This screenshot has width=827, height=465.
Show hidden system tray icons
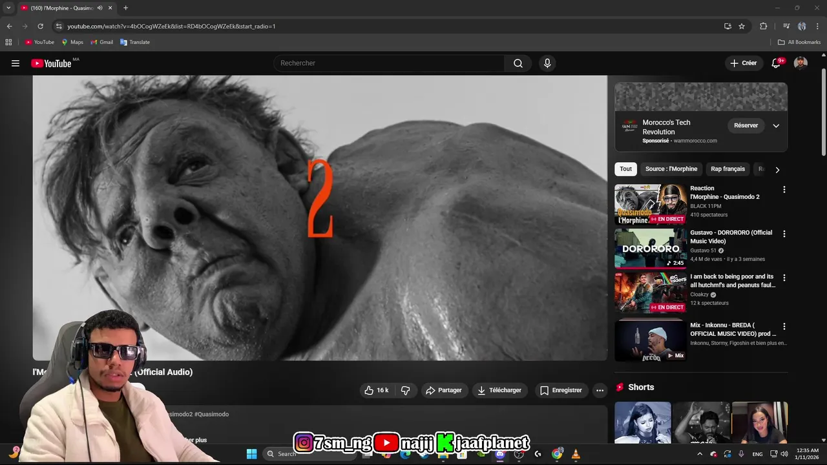coord(699,454)
